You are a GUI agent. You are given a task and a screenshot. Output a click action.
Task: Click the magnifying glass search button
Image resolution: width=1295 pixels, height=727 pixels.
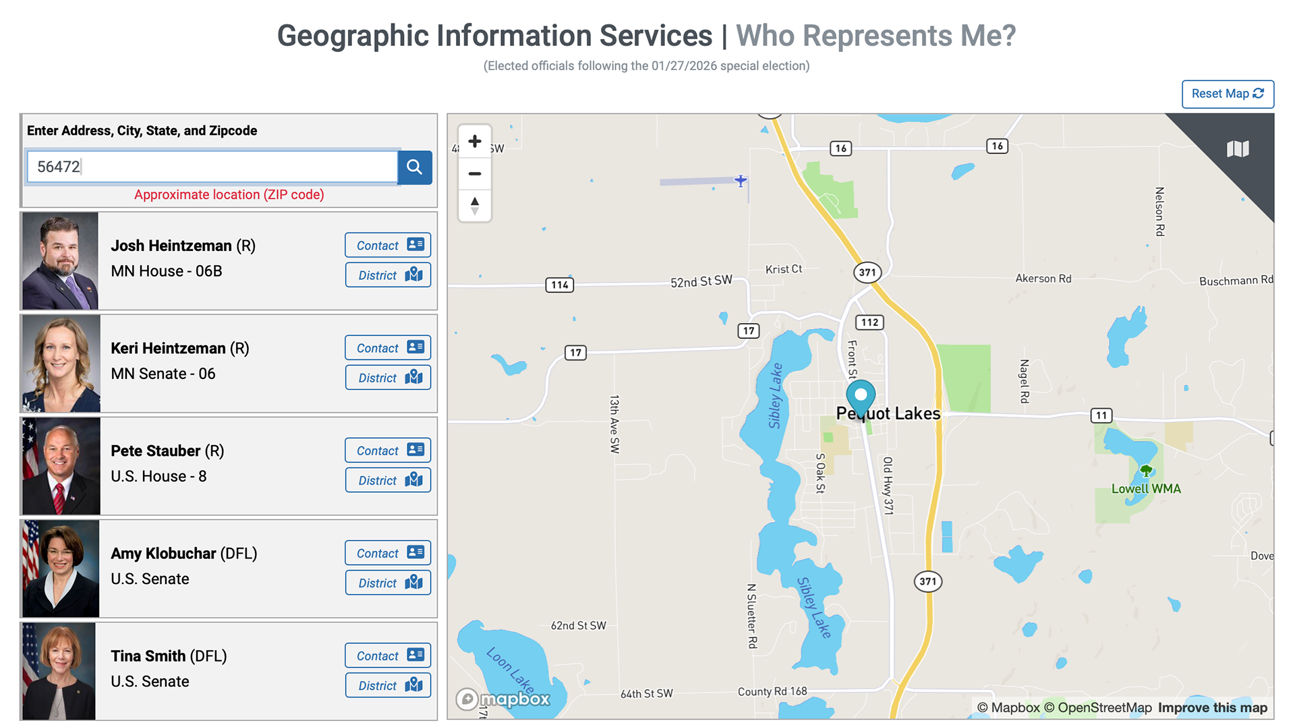tap(414, 167)
